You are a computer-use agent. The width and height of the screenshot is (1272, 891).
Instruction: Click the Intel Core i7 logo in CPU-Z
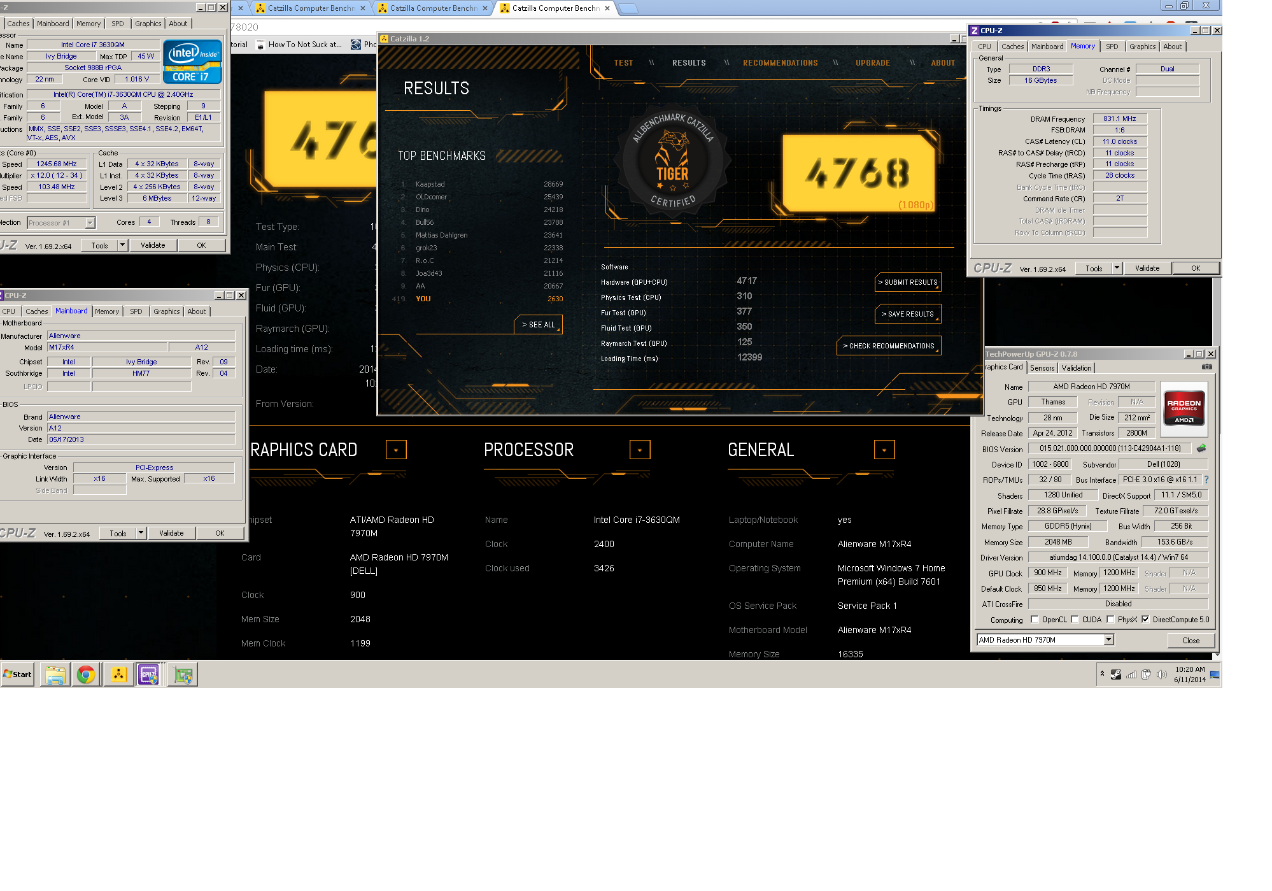click(192, 62)
